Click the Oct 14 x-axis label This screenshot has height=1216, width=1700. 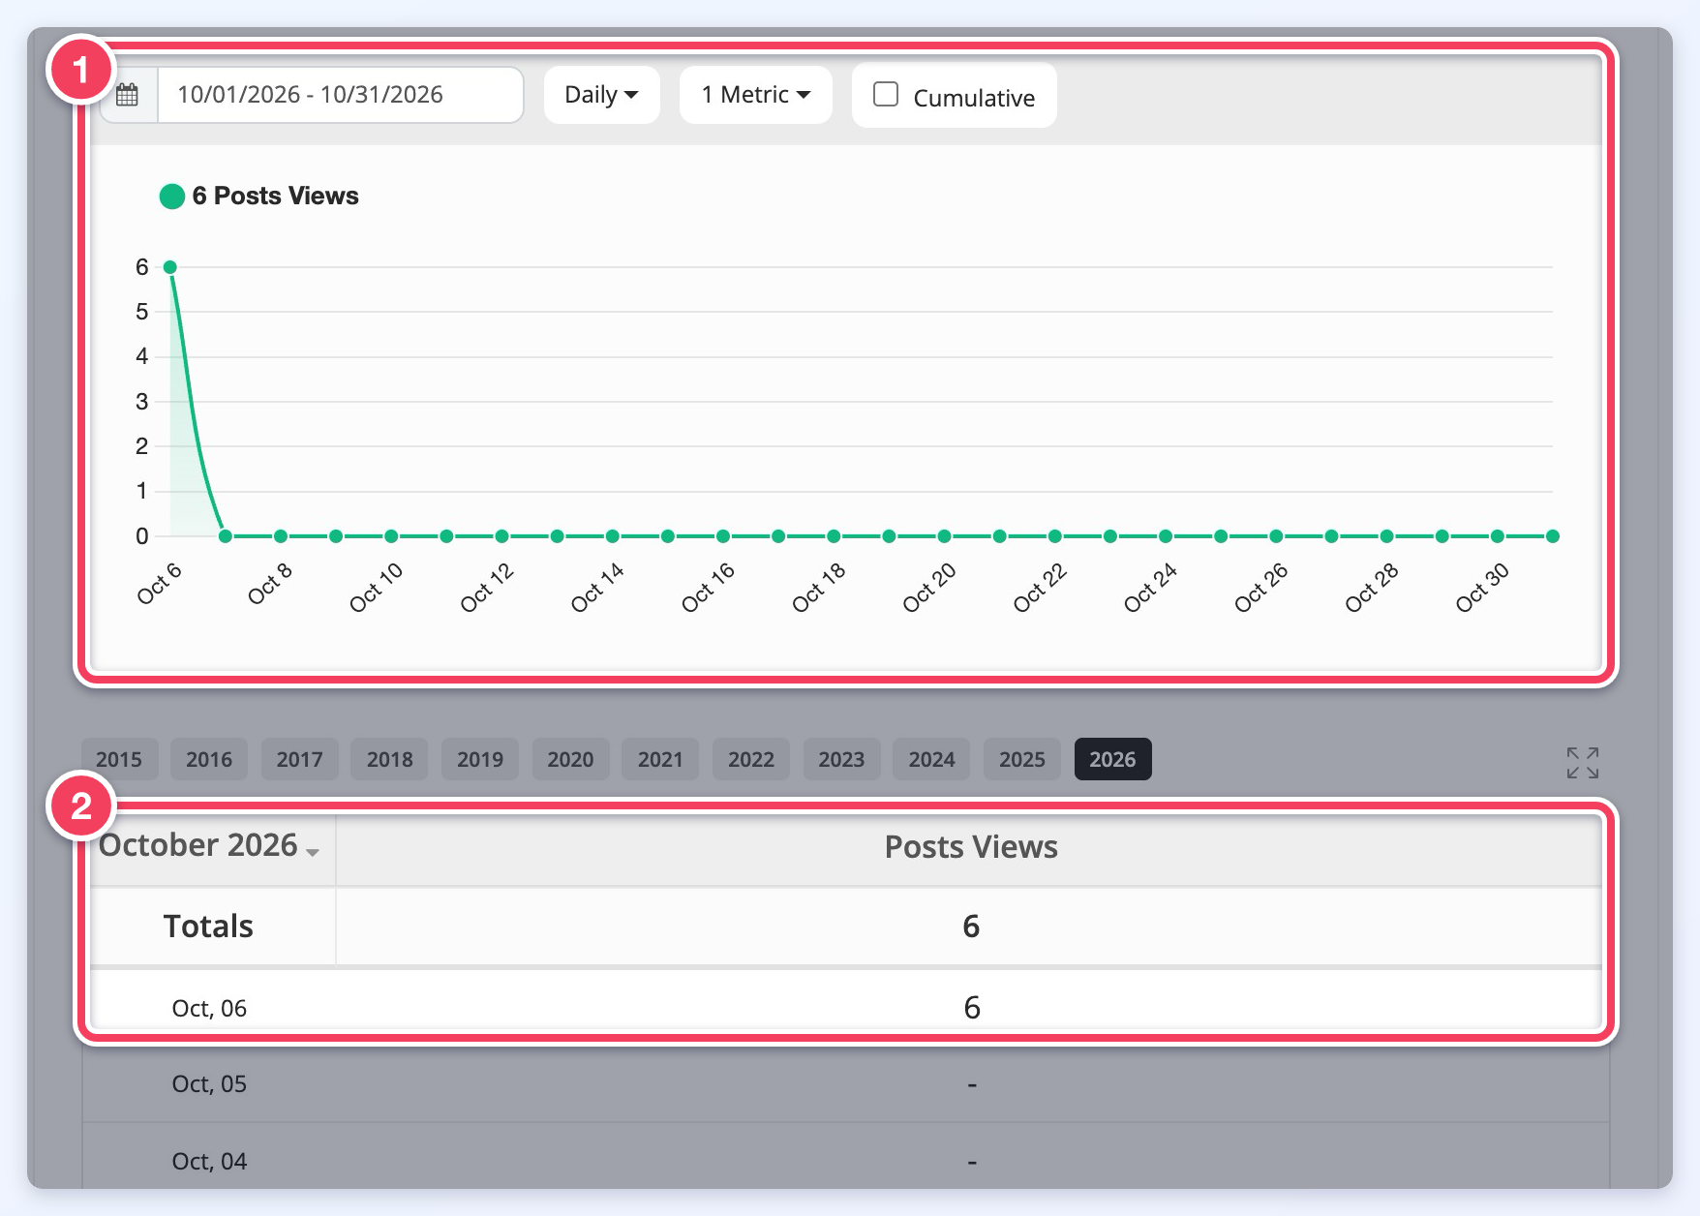pyautogui.click(x=597, y=588)
